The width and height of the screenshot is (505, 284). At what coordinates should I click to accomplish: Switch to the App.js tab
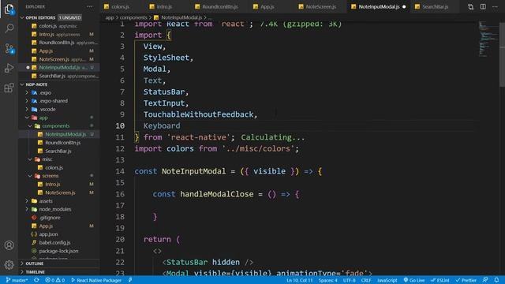pyautogui.click(x=267, y=6)
